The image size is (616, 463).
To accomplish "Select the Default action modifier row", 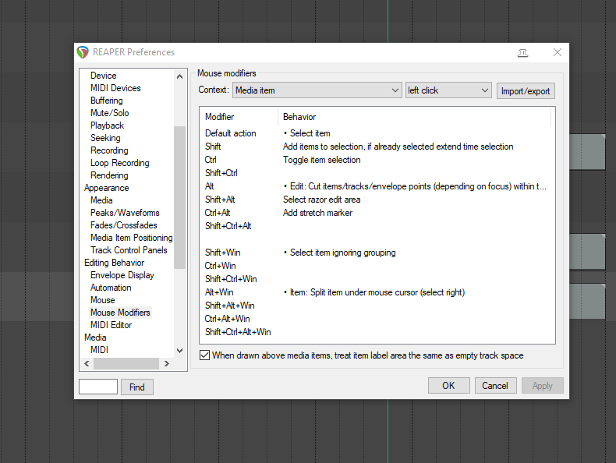I will pyautogui.click(x=377, y=133).
